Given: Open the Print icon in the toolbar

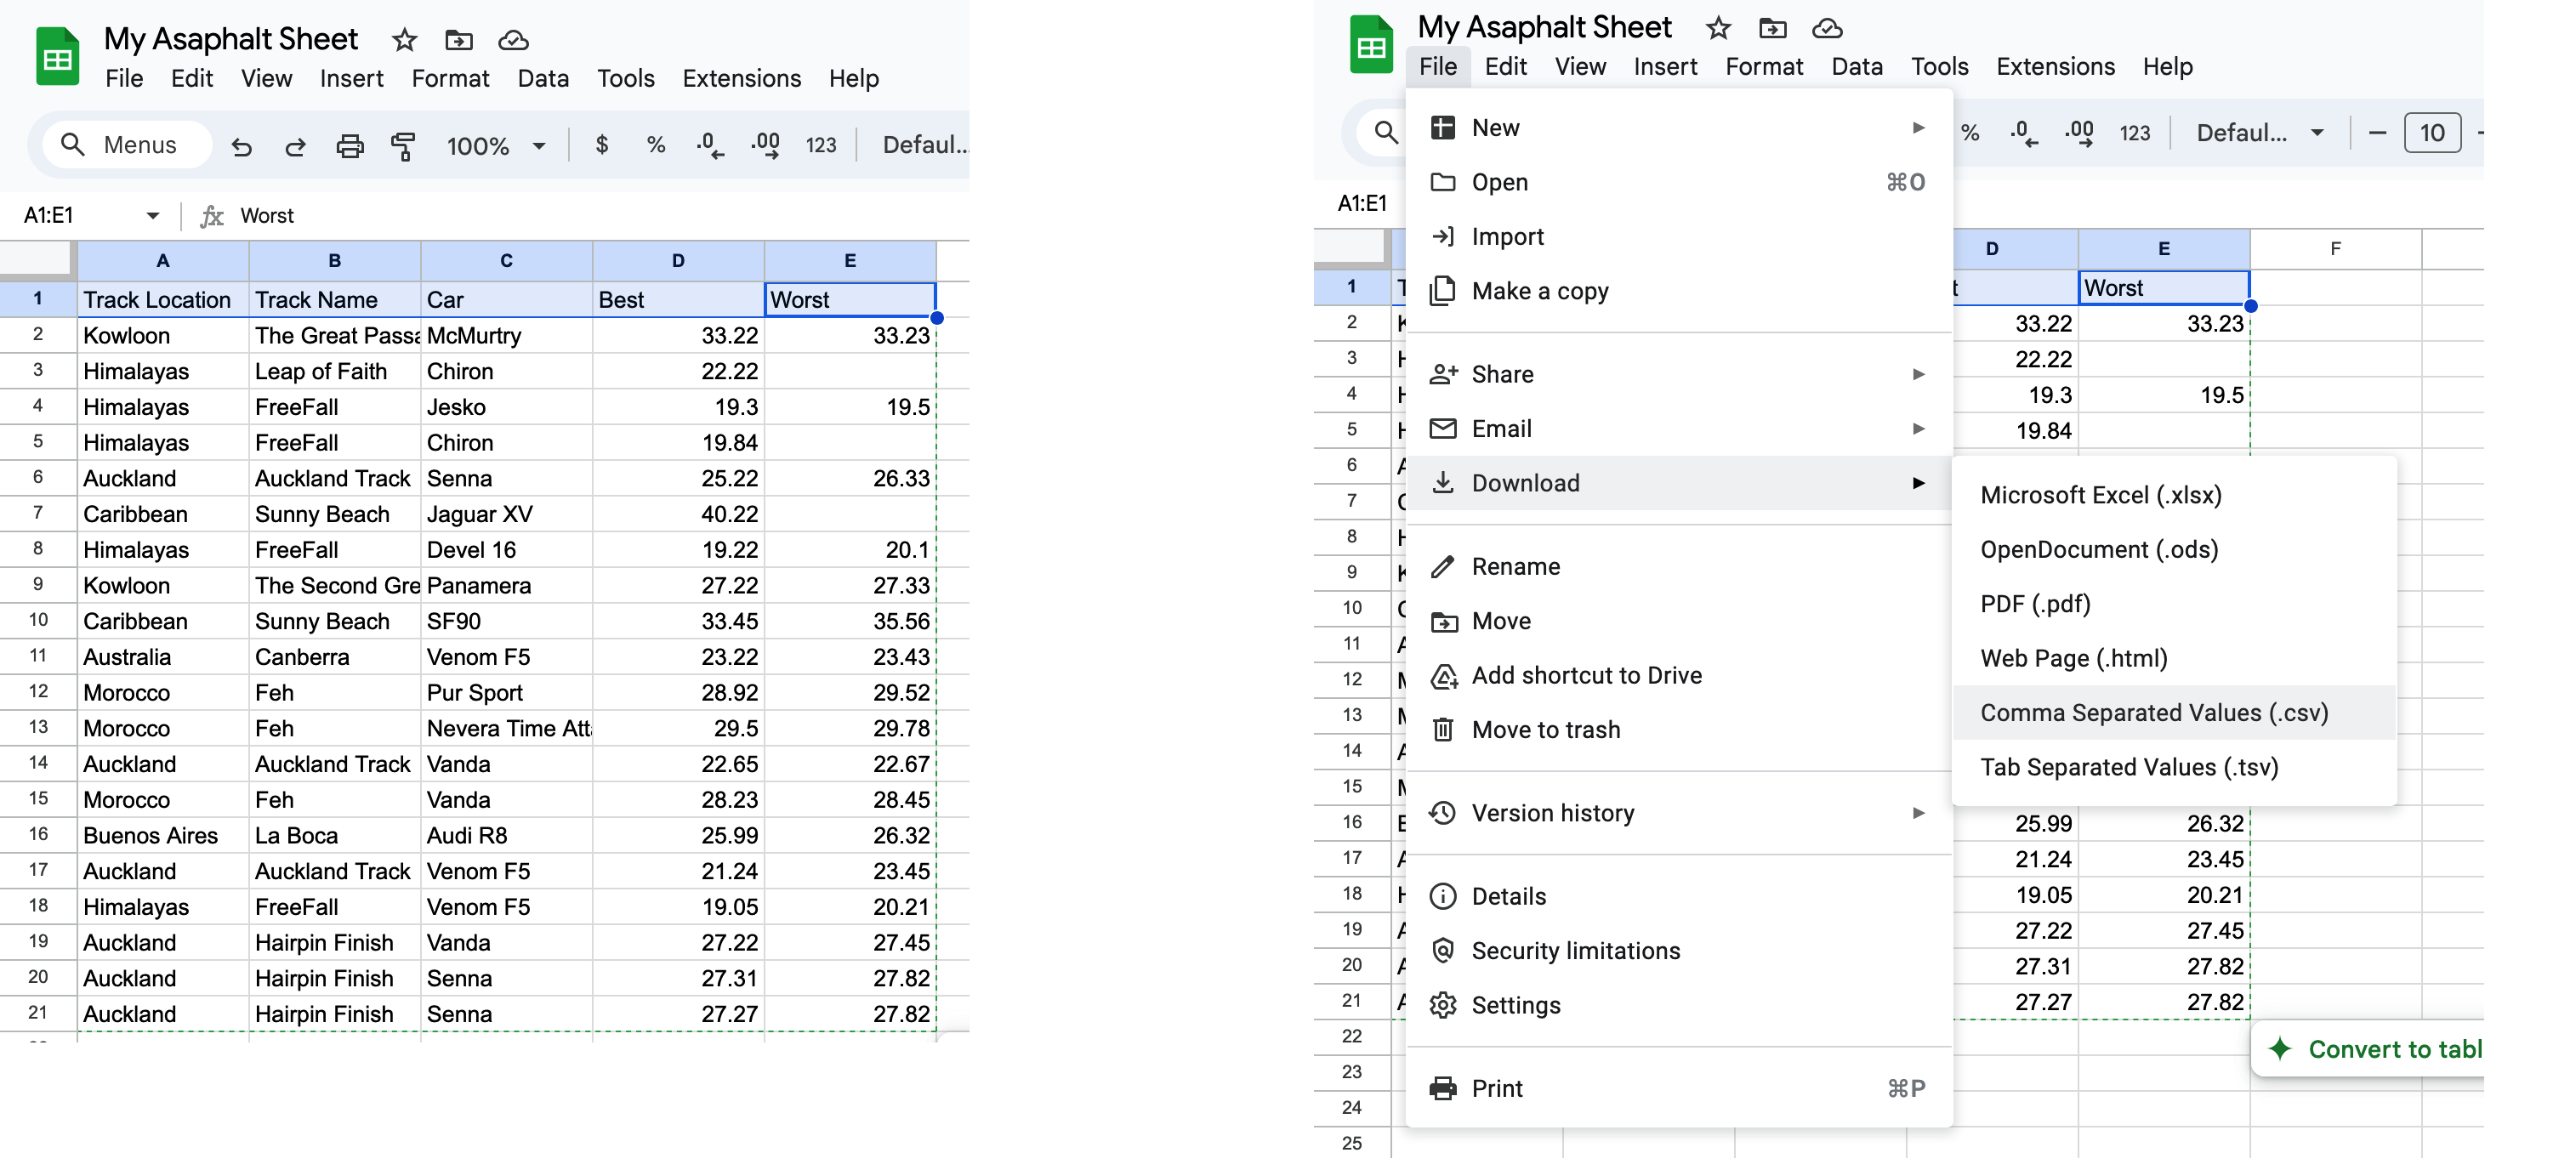Looking at the screenshot, I should point(349,145).
